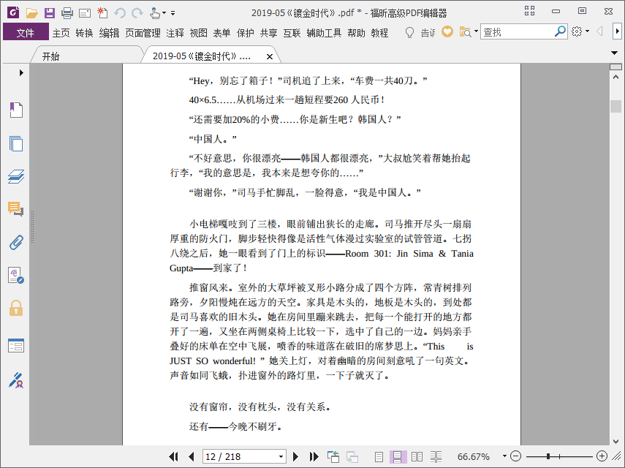
Task: Expand the left navigation panel arrow
Action: [21, 72]
